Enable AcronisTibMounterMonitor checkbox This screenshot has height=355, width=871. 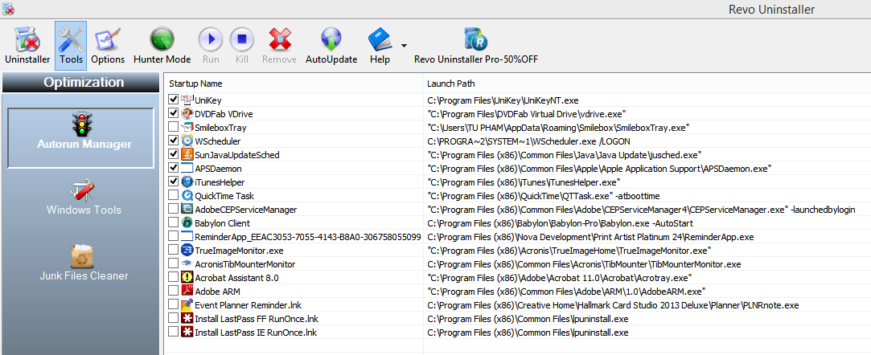173,264
